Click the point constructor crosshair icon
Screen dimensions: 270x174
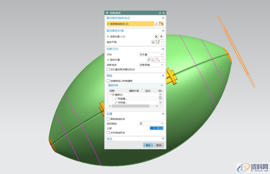tap(161, 36)
